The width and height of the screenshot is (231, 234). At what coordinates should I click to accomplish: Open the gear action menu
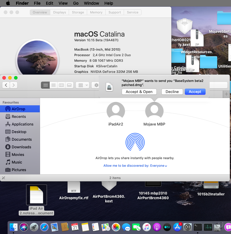point(96,85)
